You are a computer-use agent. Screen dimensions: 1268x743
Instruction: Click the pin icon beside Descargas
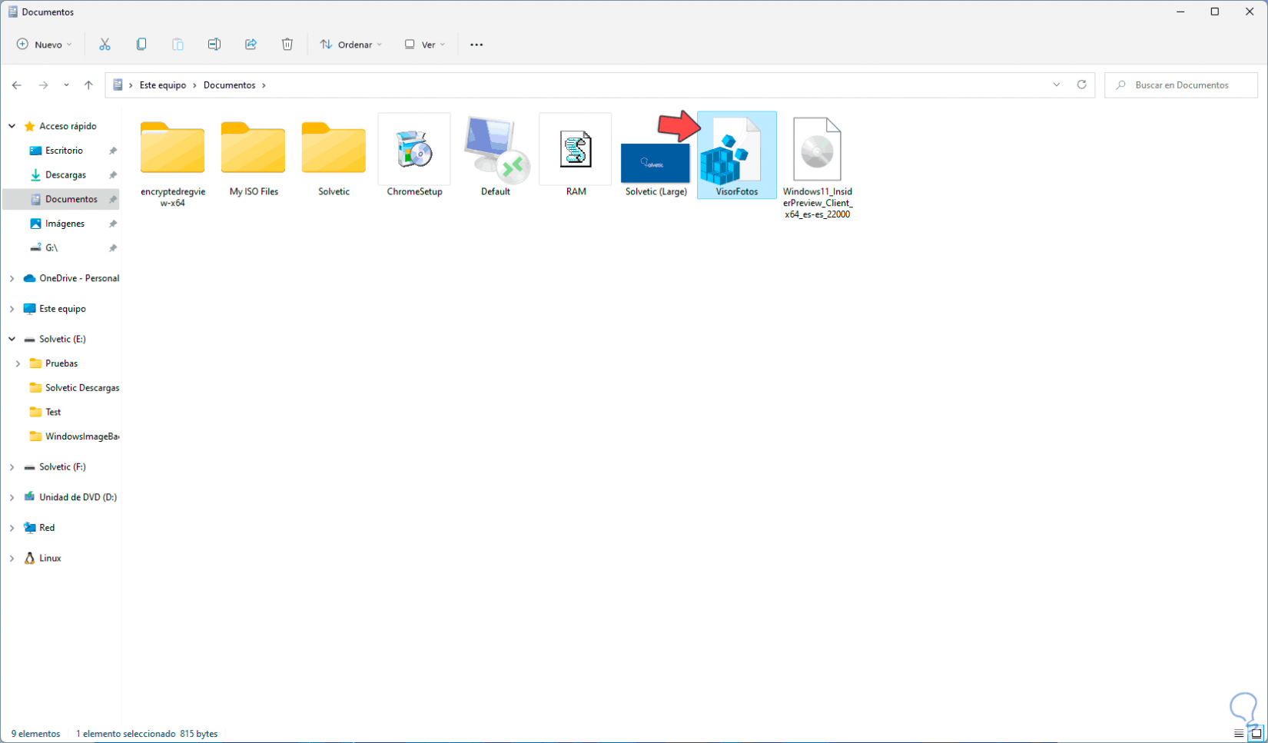tap(113, 175)
